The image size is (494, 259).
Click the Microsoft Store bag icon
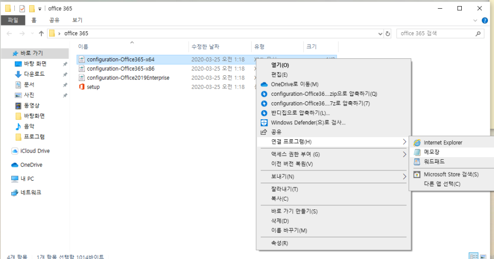417,174
